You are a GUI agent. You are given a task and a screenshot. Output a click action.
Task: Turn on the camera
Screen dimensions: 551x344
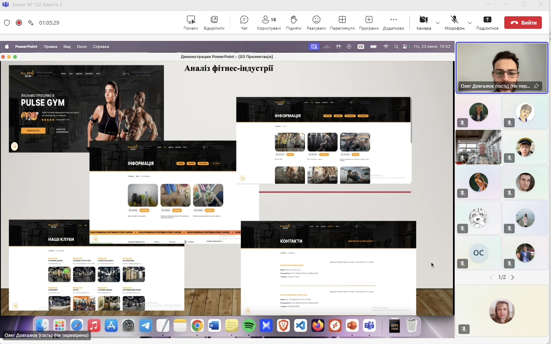423,23
